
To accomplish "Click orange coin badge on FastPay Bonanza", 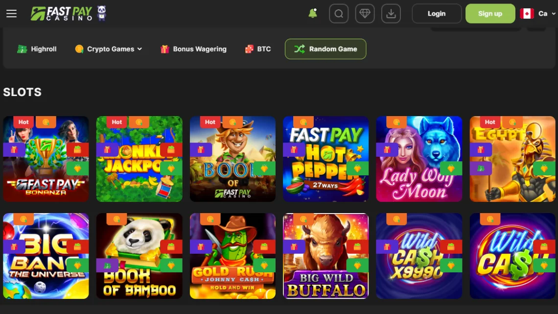I will pyautogui.click(x=46, y=122).
